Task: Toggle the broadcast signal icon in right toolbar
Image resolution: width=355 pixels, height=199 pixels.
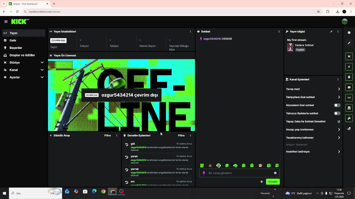Action: pyautogui.click(x=349, y=98)
